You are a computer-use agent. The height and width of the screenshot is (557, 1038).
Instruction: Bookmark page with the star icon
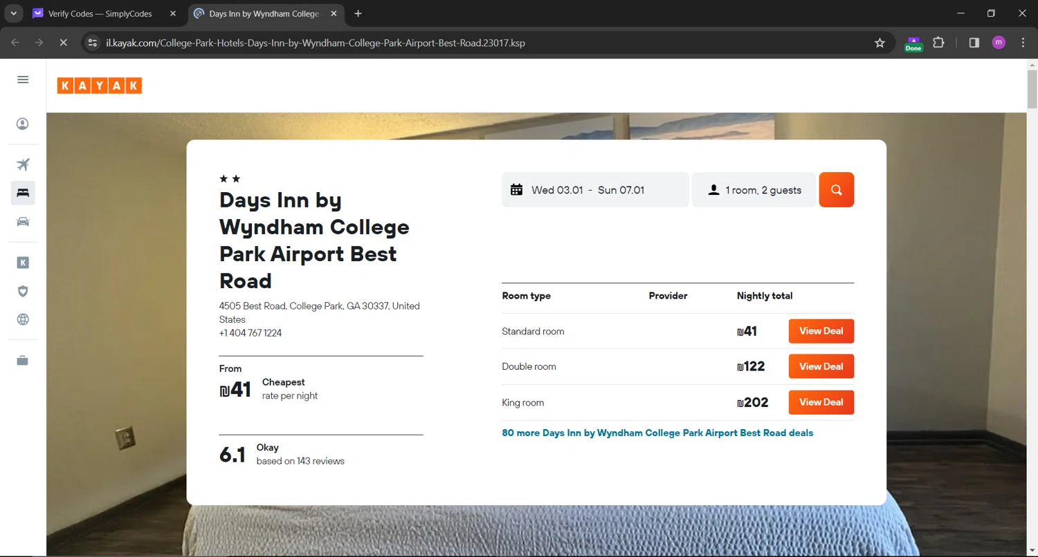tap(880, 43)
